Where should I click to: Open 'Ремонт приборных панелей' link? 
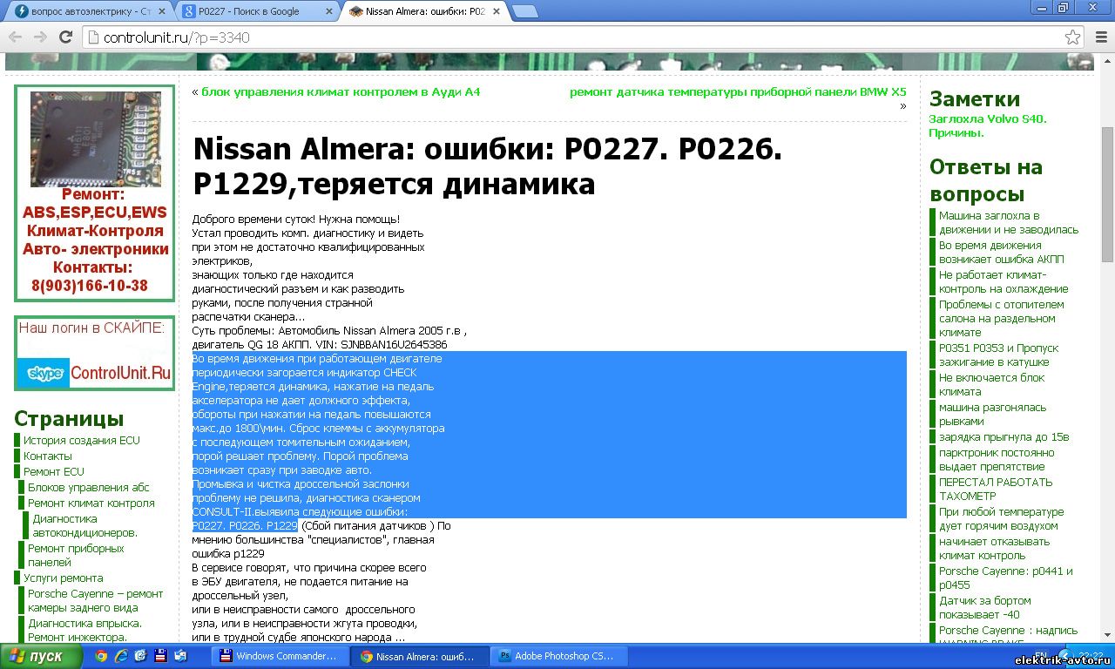[x=76, y=555]
